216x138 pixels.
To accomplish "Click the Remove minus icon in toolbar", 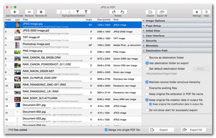I will pyautogui.click(x=29, y=12).
